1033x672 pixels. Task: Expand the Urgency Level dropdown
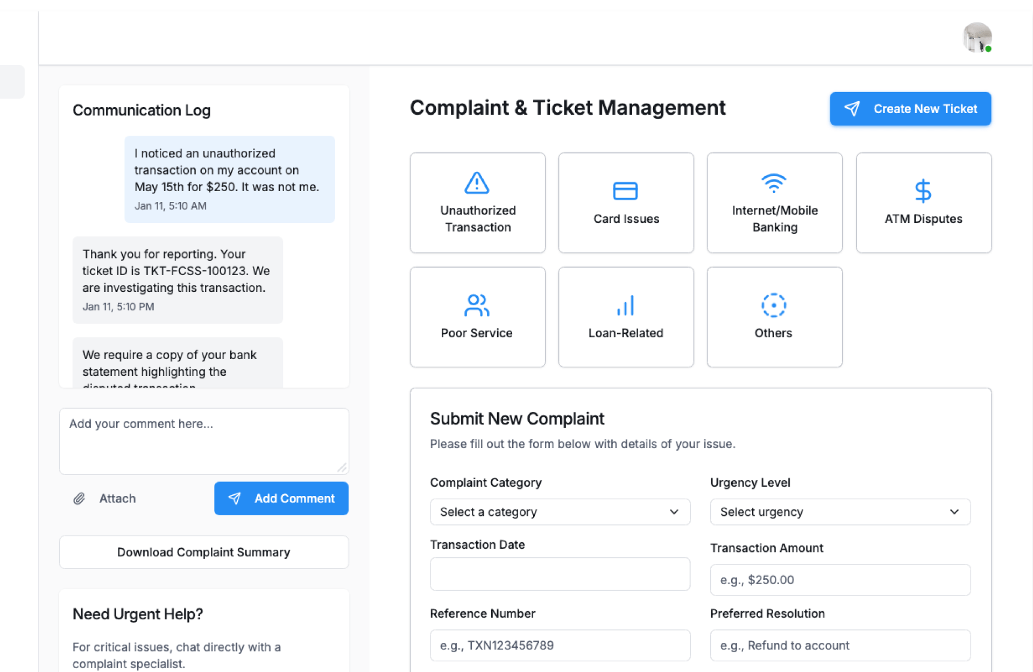tap(839, 512)
